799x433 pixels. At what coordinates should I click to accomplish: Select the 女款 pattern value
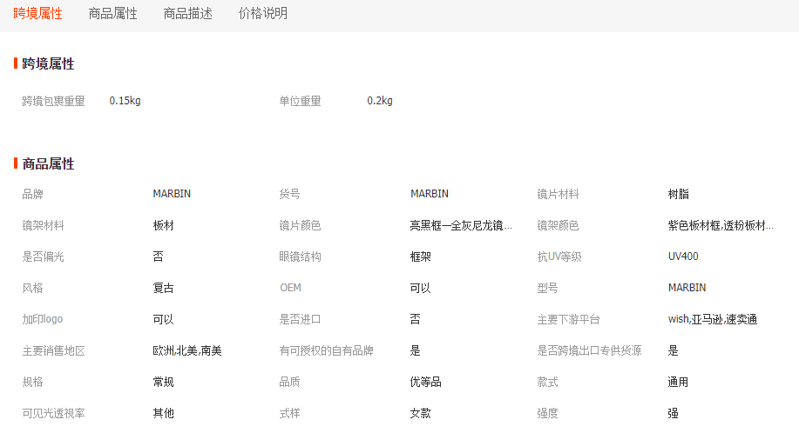point(421,414)
